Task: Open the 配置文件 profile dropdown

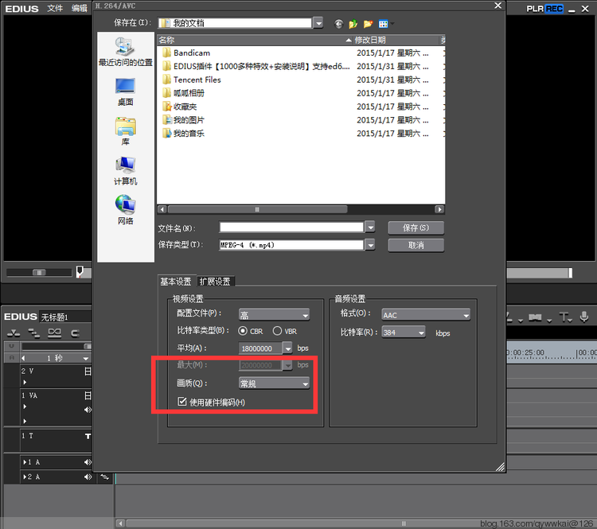Action: [274, 315]
